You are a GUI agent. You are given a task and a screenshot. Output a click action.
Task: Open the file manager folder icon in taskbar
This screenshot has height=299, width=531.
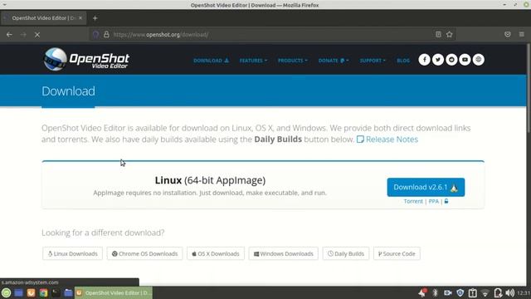[x=68, y=293]
